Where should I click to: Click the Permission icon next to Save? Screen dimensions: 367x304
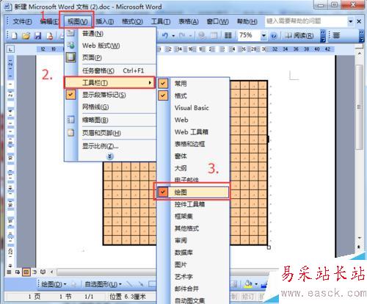coord(50,36)
